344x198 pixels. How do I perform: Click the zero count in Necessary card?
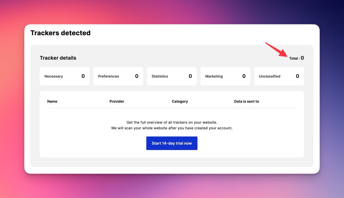click(x=83, y=76)
